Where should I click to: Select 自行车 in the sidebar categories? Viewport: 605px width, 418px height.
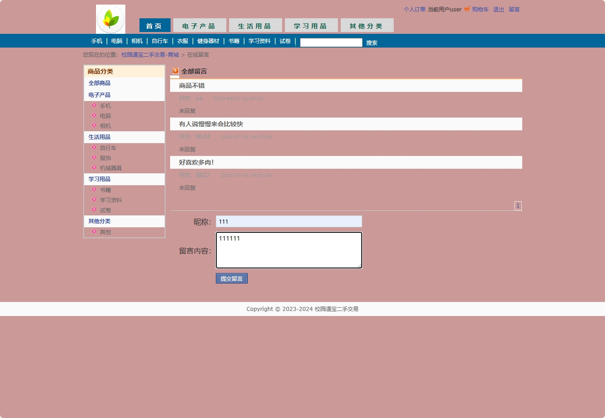108,148
